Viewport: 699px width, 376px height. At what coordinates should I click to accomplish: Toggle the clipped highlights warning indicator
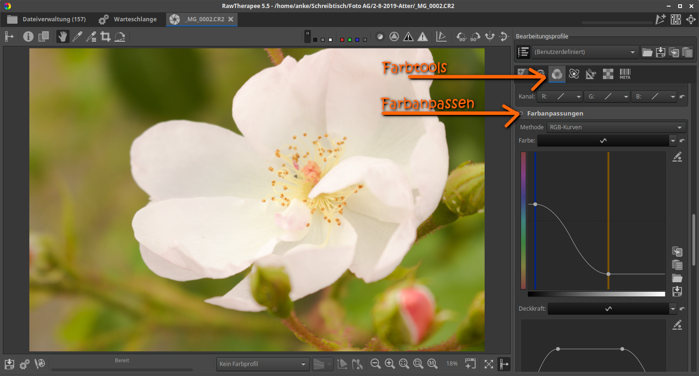(x=422, y=36)
